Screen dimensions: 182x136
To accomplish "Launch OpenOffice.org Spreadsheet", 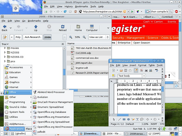I will (53, 122).
